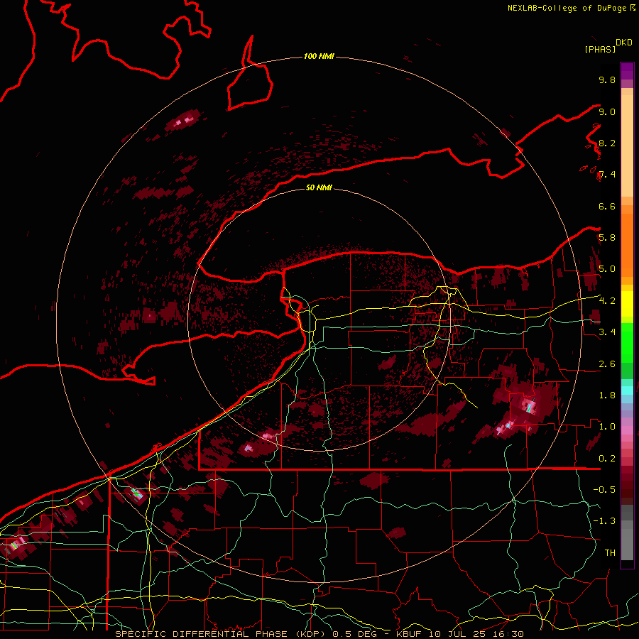639x639 pixels.
Task: Click the 1.0 scale label
Action: tap(607, 427)
